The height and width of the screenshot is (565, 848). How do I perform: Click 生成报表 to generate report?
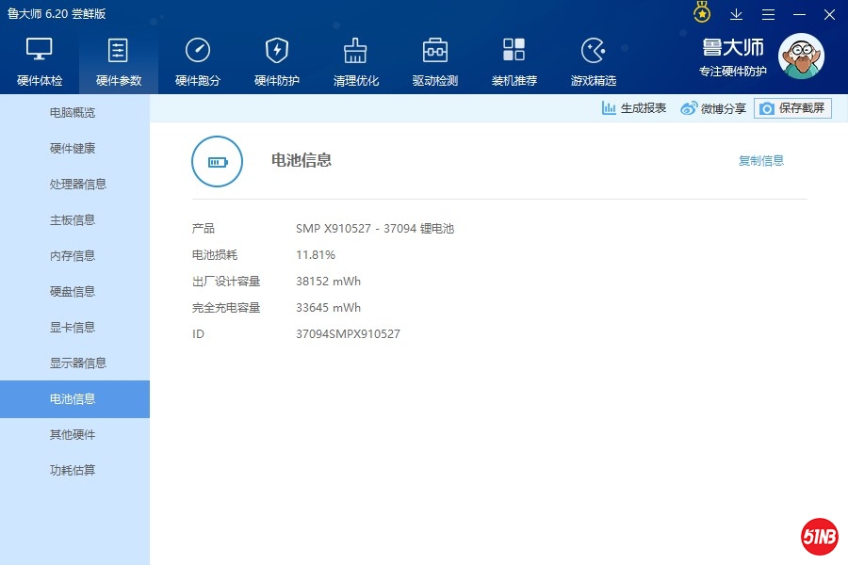click(634, 108)
